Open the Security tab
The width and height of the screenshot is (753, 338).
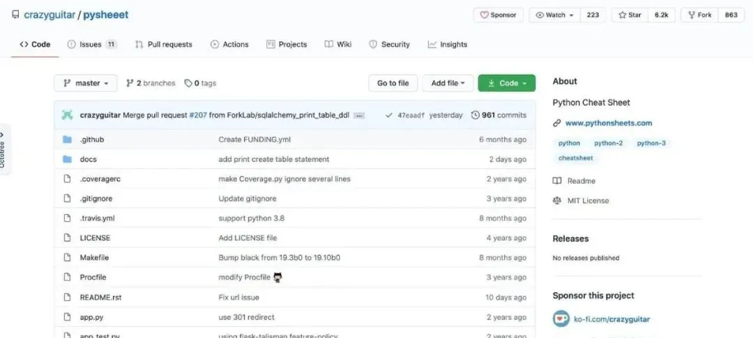[x=390, y=44]
